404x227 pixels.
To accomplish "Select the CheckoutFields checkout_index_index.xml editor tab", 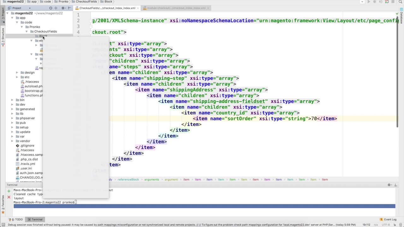I will 107,8.
